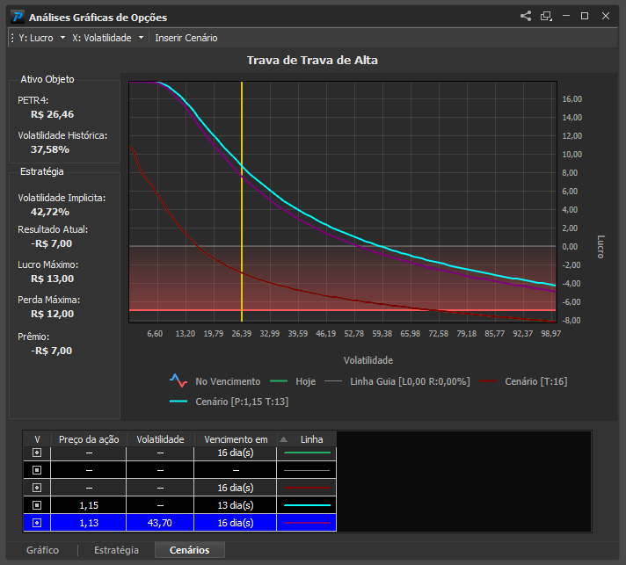Click price cell 1,13
626x565 pixels.
click(89, 523)
